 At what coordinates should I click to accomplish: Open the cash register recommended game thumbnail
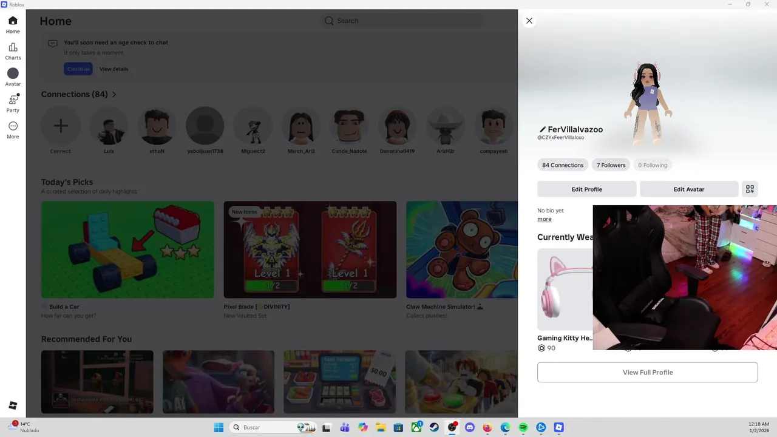[339, 382]
